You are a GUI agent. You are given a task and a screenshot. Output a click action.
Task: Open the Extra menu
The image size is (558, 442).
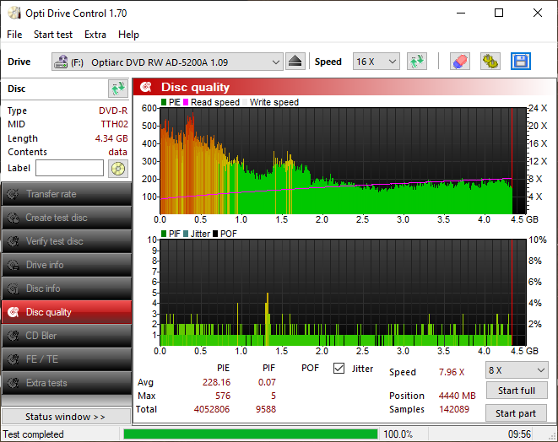coord(95,35)
